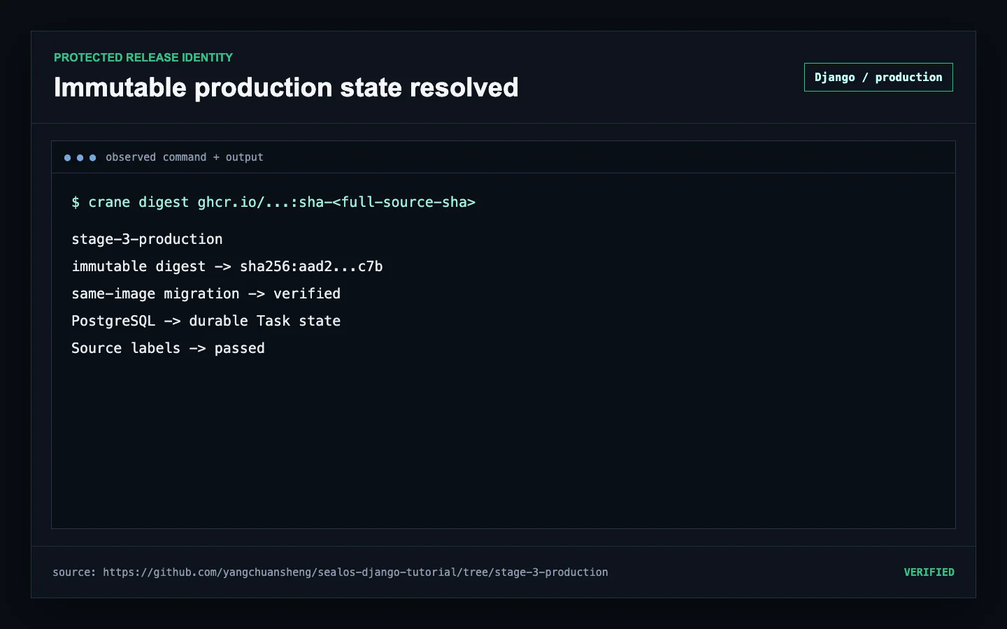Select the 'PROTECTED RELEASE IDENTITY' heading text
Screen dimensions: 1007x629
click(143, 57)
